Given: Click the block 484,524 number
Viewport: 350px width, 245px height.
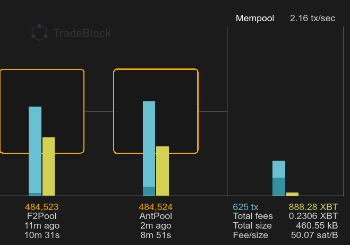Looking at the screenshot, I should pos(156,207).
